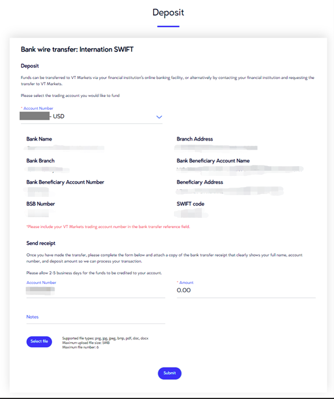Click the Select file button

point(39,342)
